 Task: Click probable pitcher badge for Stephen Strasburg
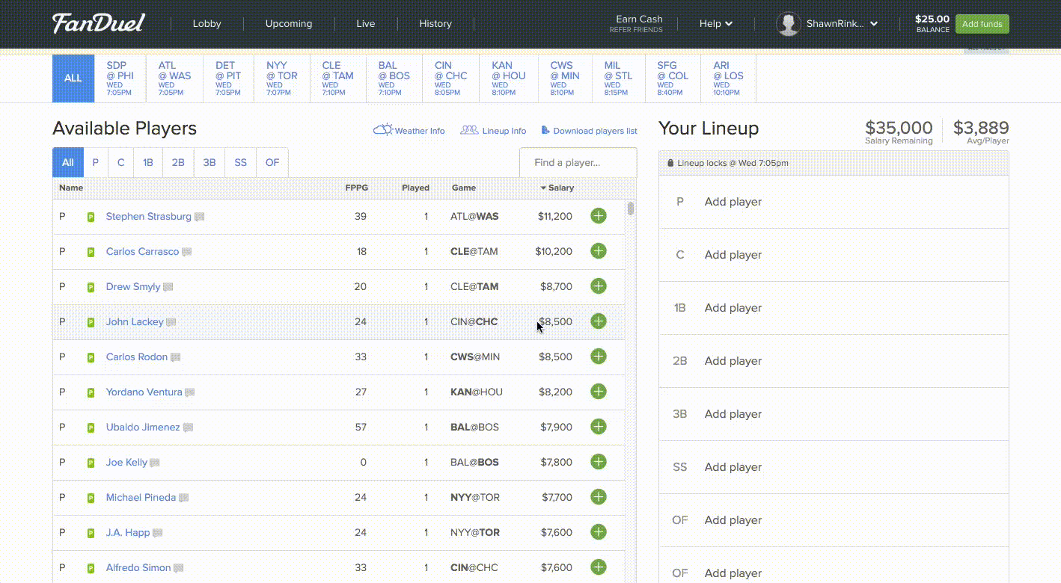click(x=91, y=217)
